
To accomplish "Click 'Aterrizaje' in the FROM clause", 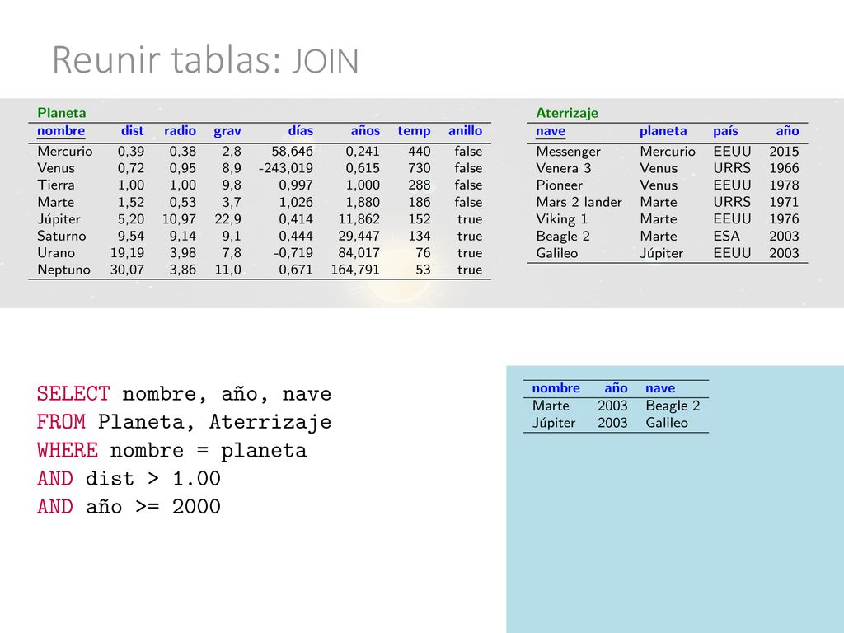I will pos(270,423).
